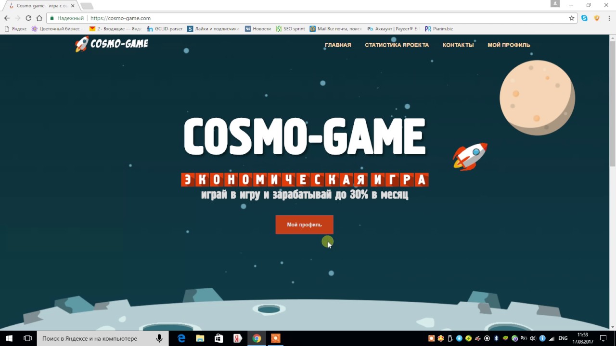Go to КОНТАКТЫ page

pos(458,45)
